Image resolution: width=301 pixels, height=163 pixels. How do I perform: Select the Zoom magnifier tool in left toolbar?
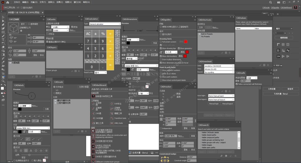(3, 81)
